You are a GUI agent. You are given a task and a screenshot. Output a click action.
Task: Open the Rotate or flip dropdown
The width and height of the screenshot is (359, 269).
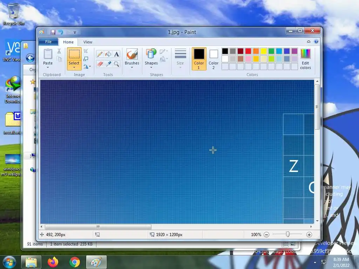87,67
